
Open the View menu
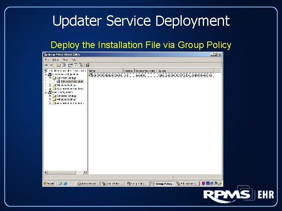tap(65, 59)
